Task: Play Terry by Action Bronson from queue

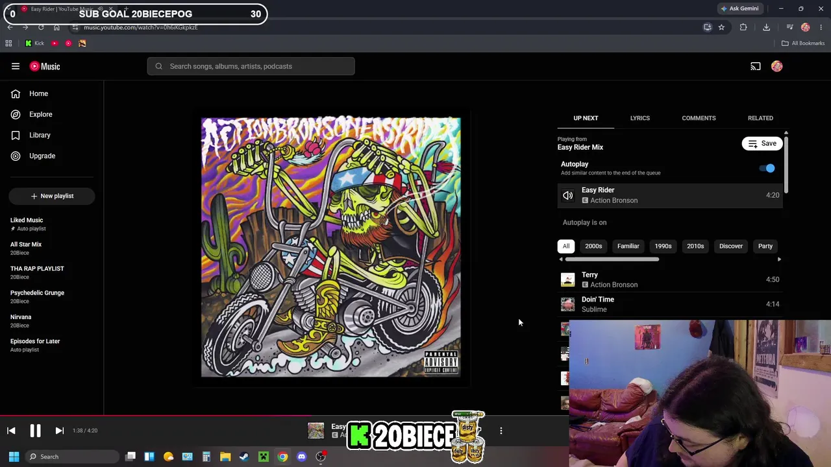Action: (669, 280)
